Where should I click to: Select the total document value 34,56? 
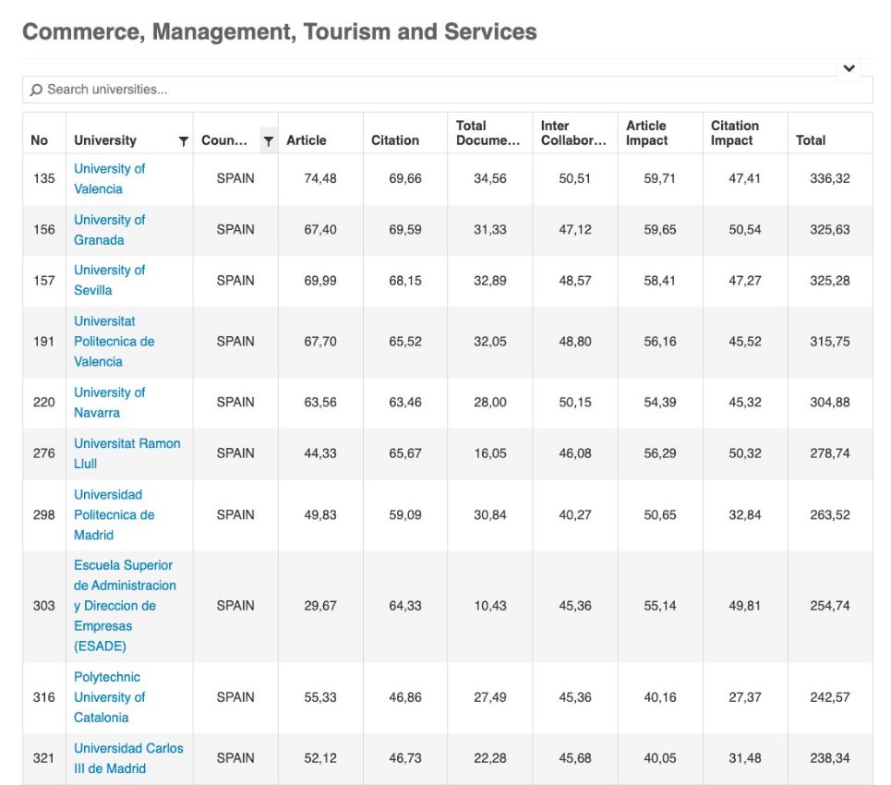(490, 178)
